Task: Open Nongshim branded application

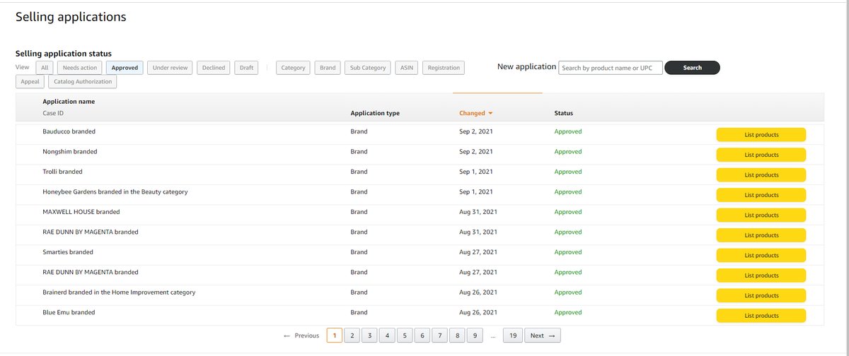Action: pyautogui.click(x=70, y=152)
